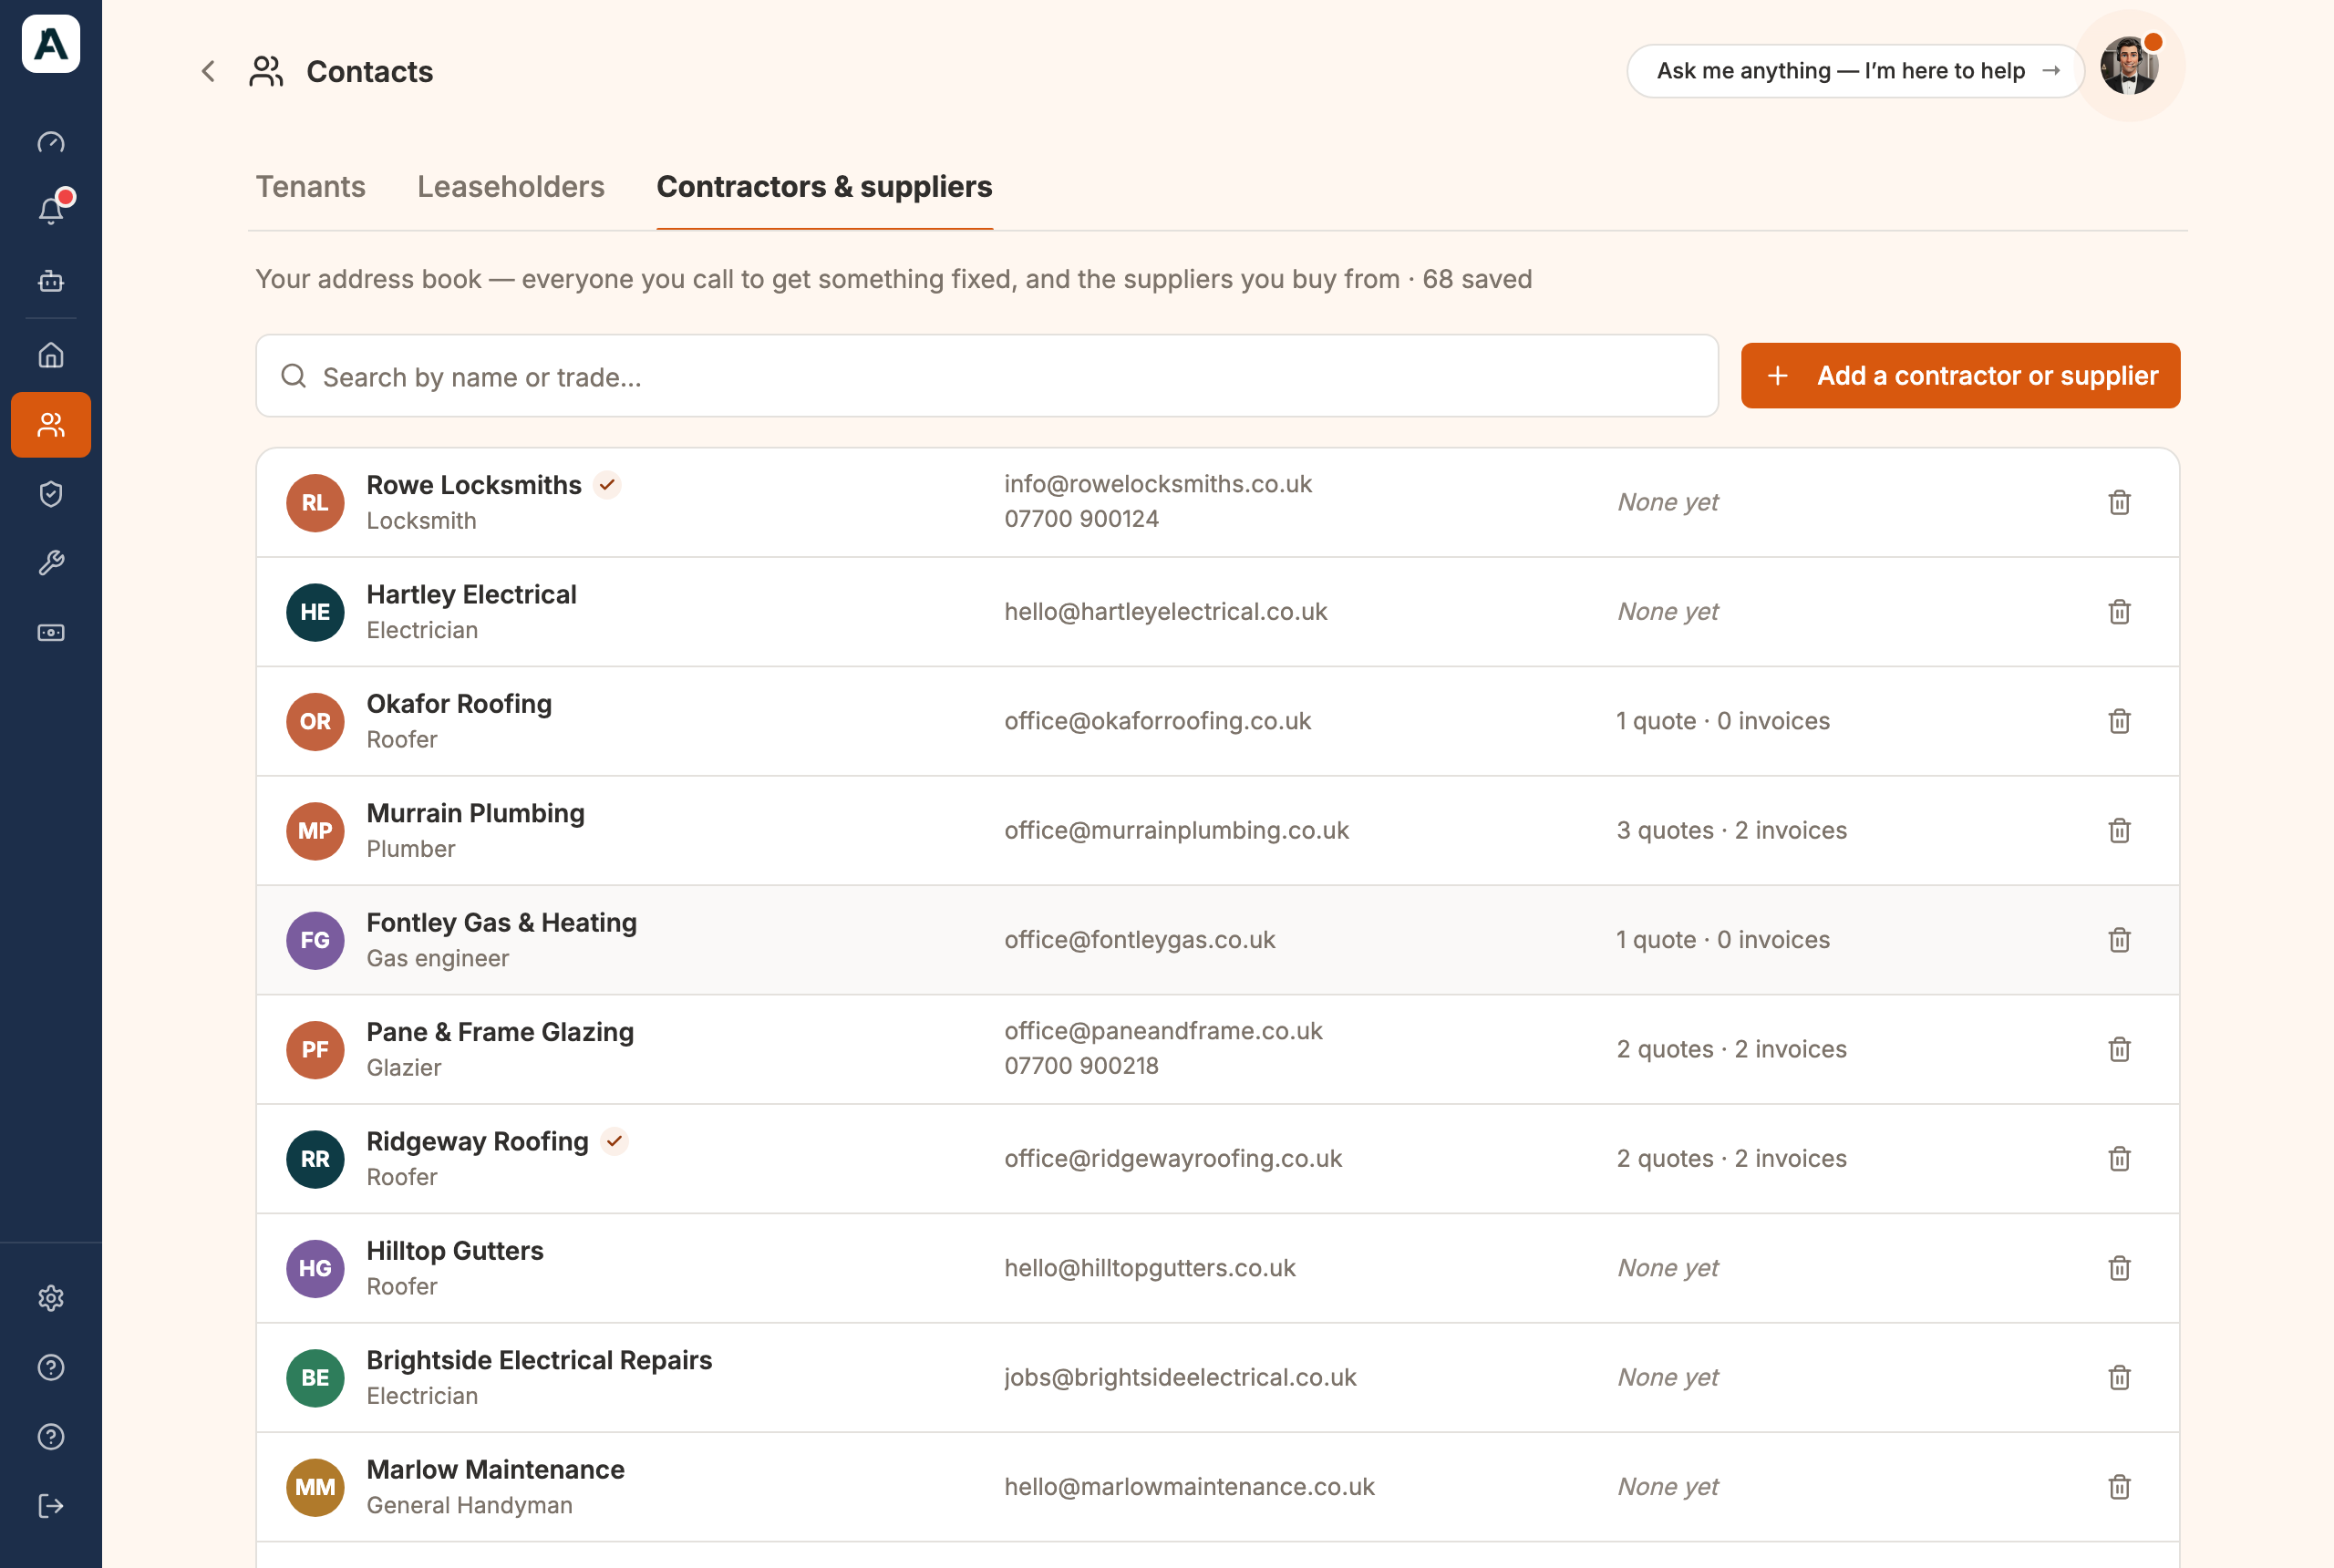Screen dimensions: 2334x1568
Task: Switch to the Tenants tab
Action: [x=310, y=187]
